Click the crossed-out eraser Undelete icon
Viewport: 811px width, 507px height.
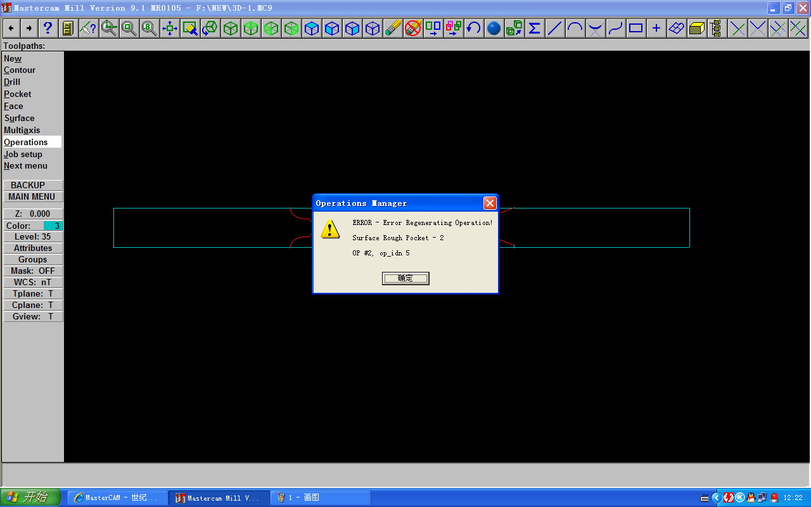tap(413, 28)
